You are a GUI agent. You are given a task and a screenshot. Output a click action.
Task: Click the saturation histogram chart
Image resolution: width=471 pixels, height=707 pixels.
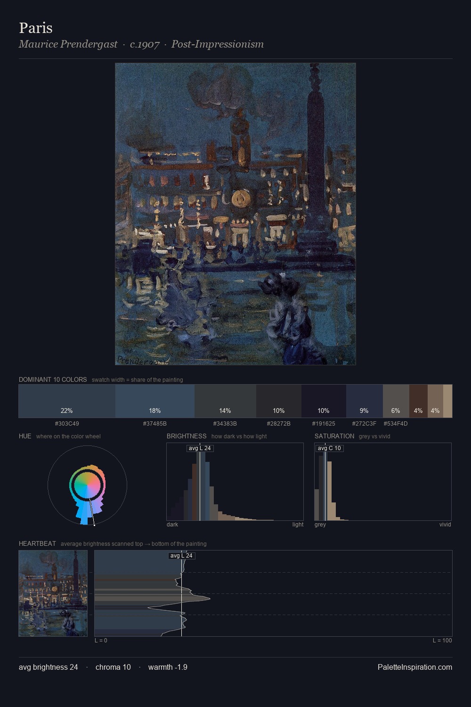383,482
